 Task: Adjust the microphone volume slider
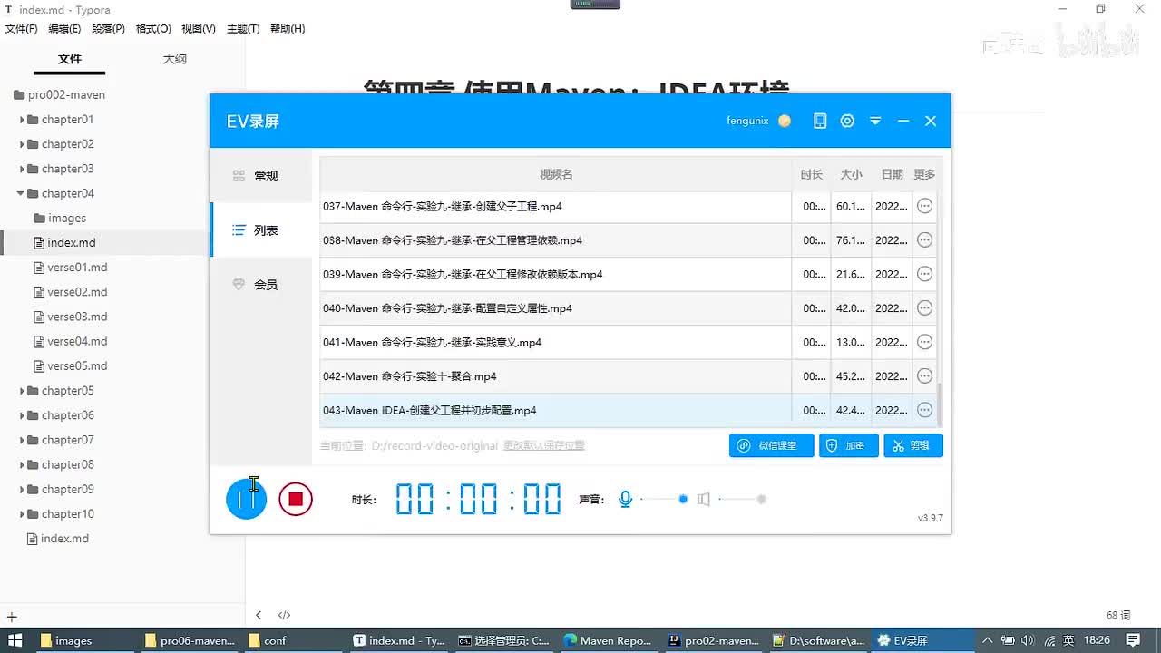(x=664, y=499)
